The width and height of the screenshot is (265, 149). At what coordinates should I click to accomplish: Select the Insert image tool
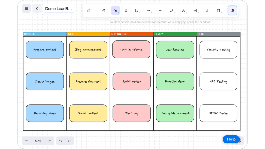(x=195, y=11)
